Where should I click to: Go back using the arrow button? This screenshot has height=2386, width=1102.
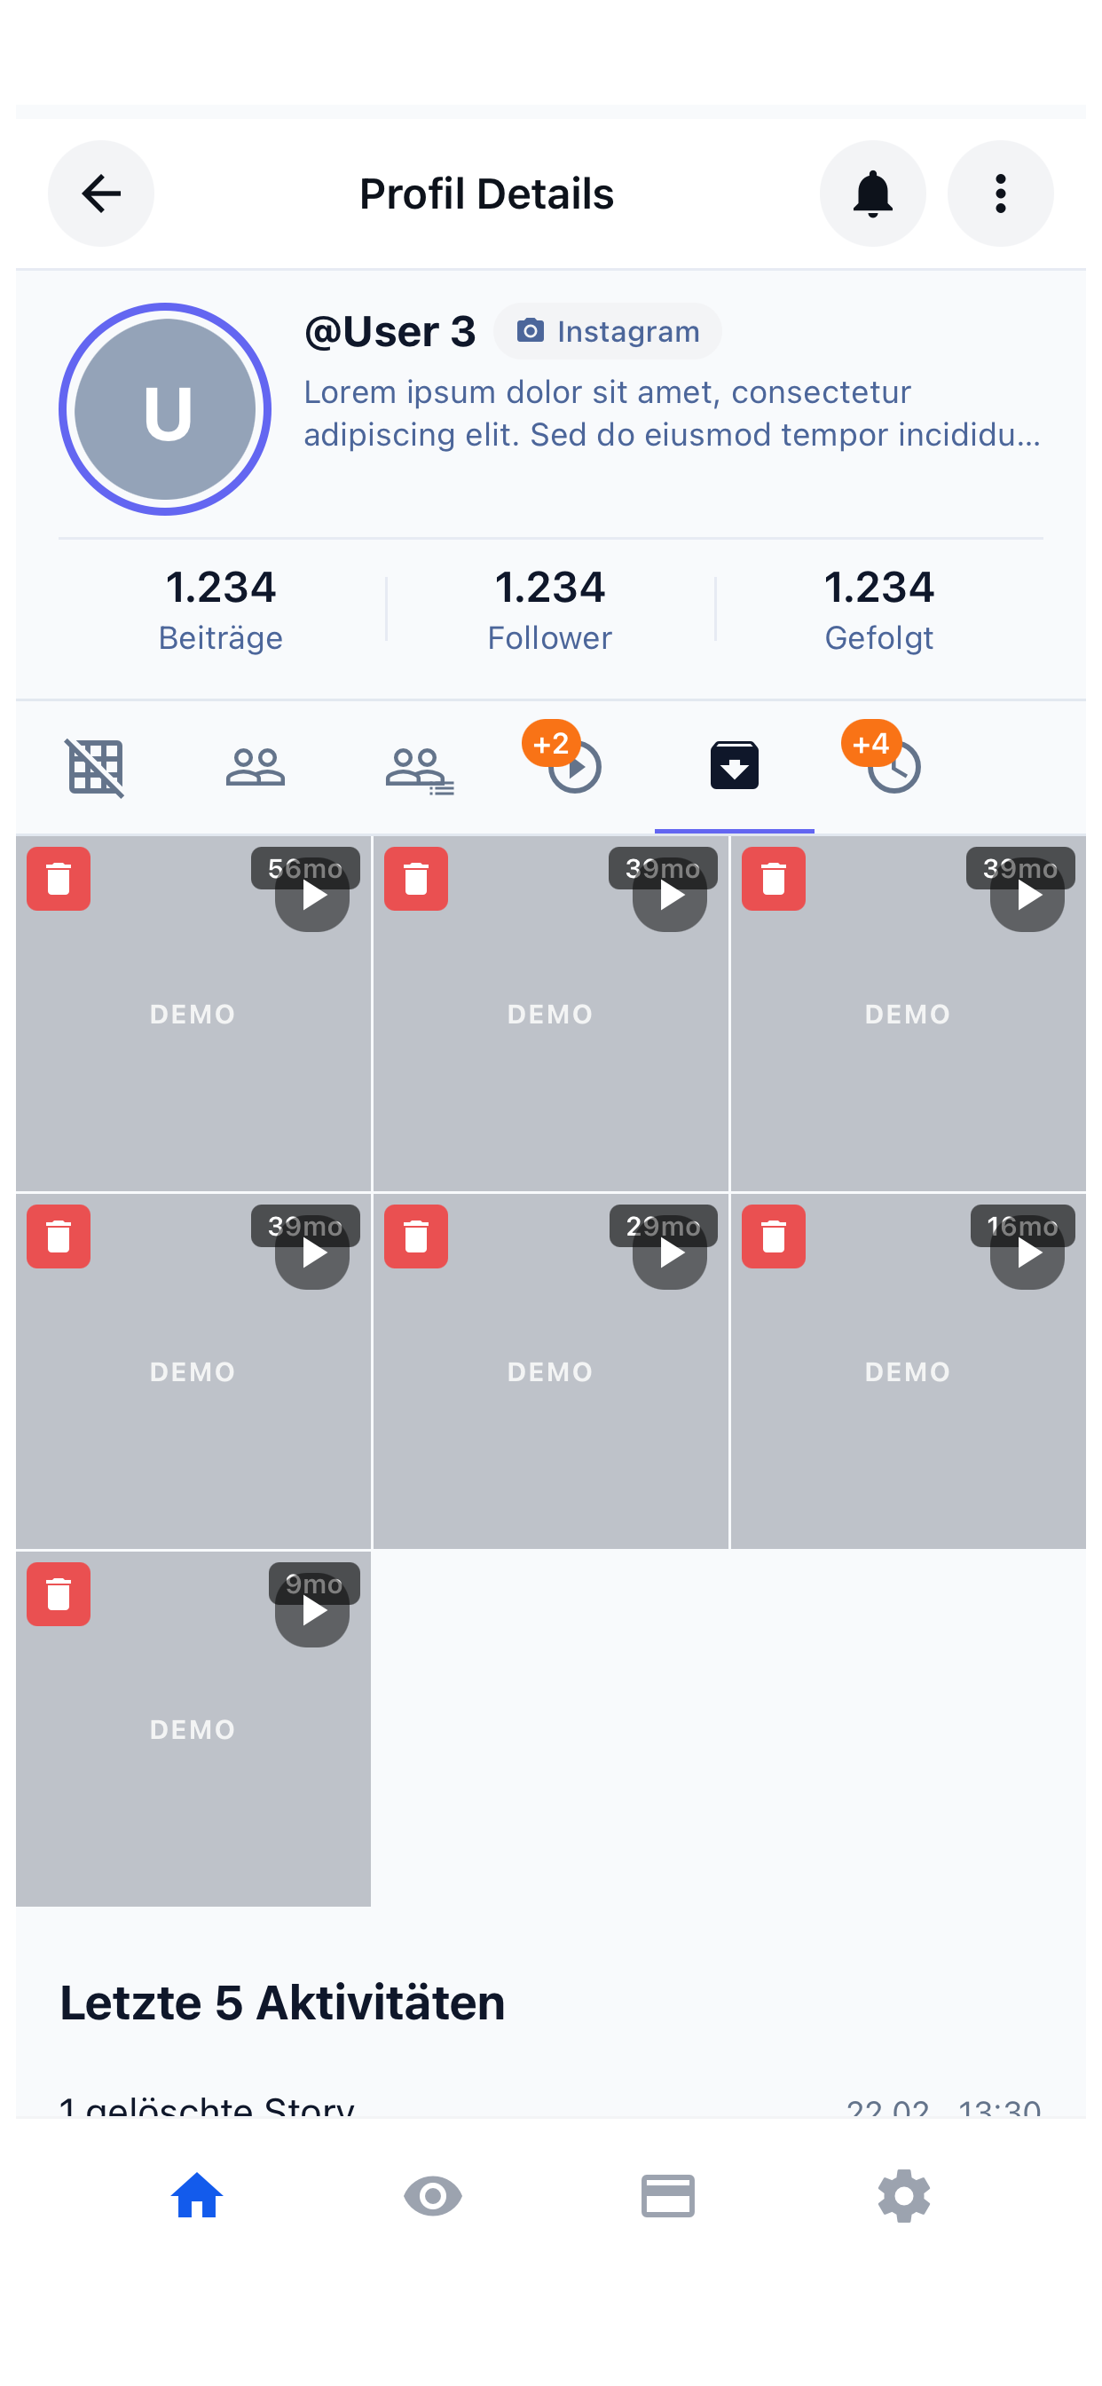101,194
